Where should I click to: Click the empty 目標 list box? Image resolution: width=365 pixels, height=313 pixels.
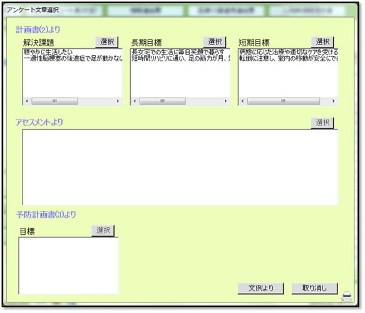[69, 266]
